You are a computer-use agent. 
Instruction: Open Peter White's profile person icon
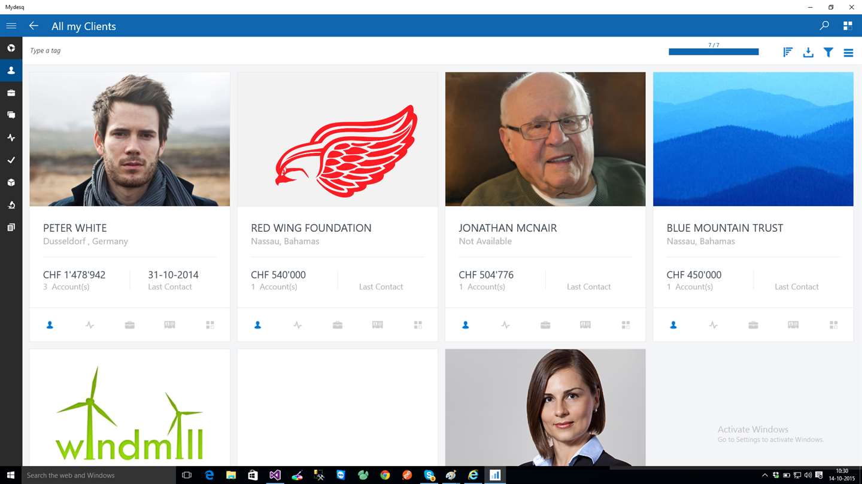point(50,325)
